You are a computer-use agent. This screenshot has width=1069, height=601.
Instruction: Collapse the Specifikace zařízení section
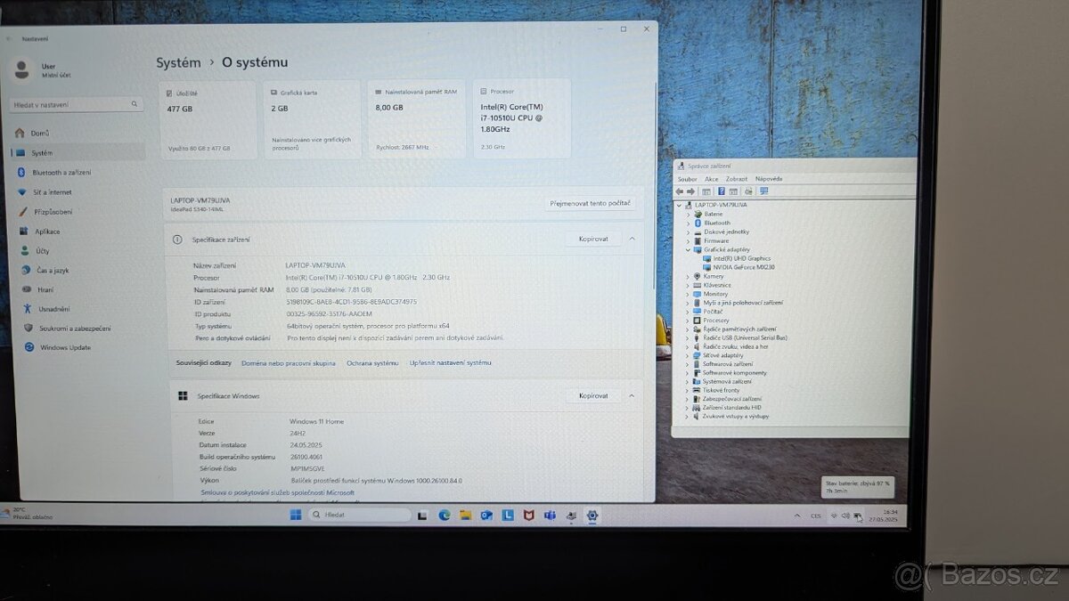point(631,239)
